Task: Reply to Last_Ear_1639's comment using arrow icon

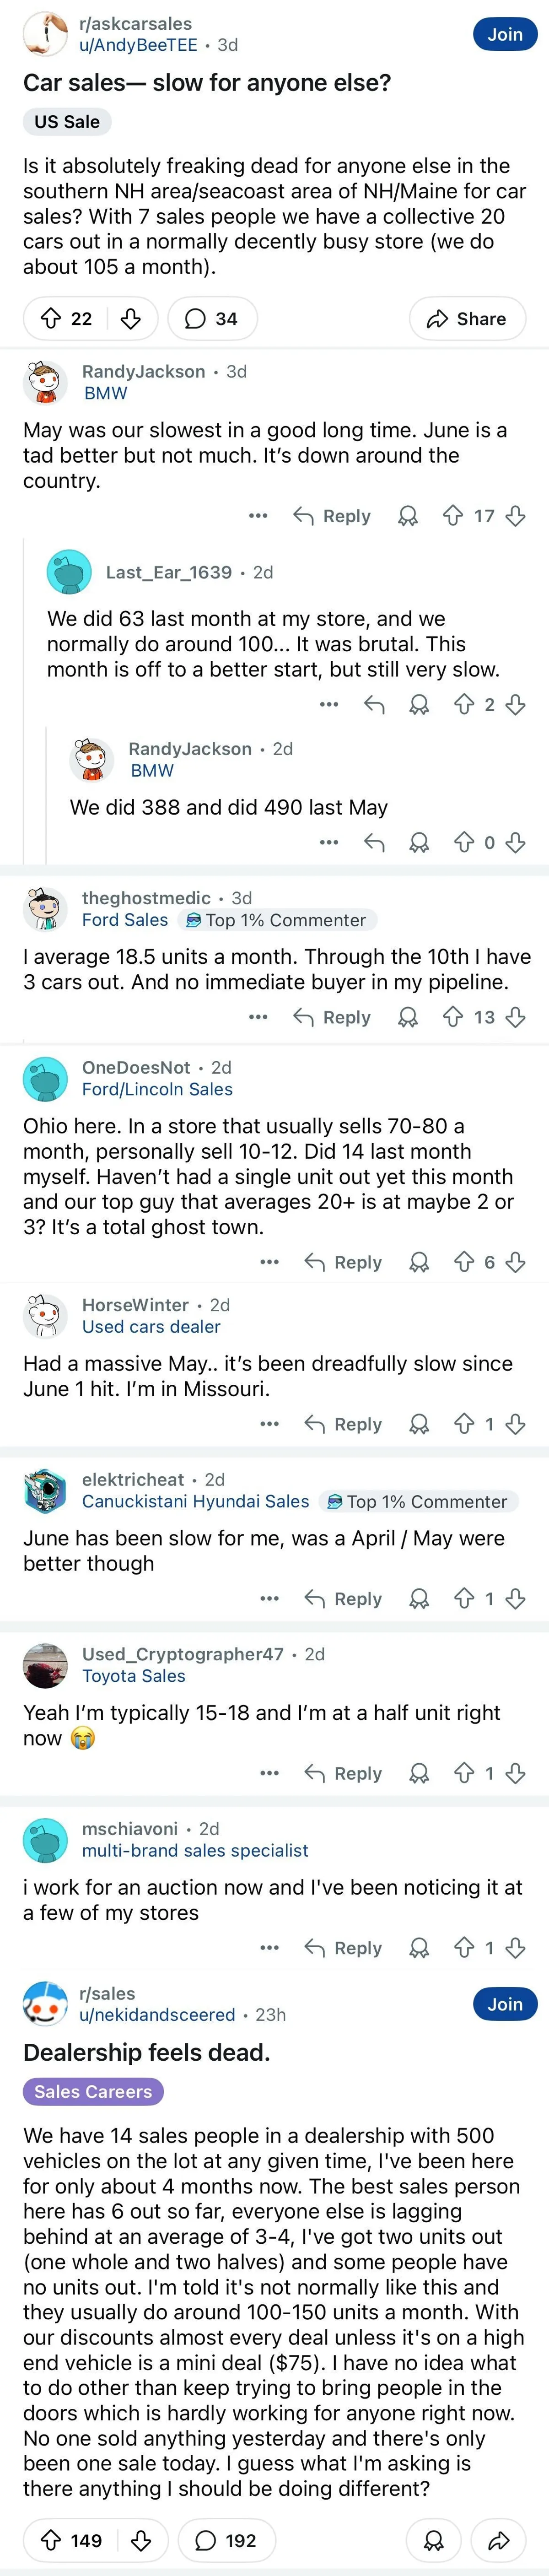Action: tap(374, 705)
